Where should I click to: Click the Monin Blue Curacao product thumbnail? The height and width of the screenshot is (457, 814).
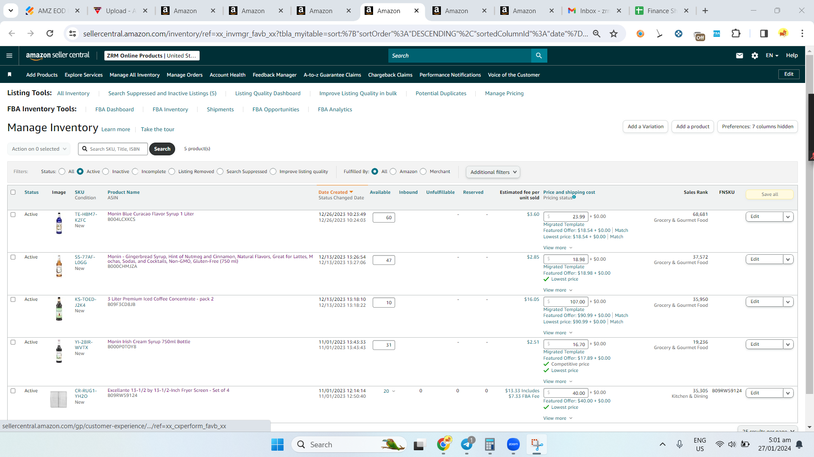(x=59, y=223)
